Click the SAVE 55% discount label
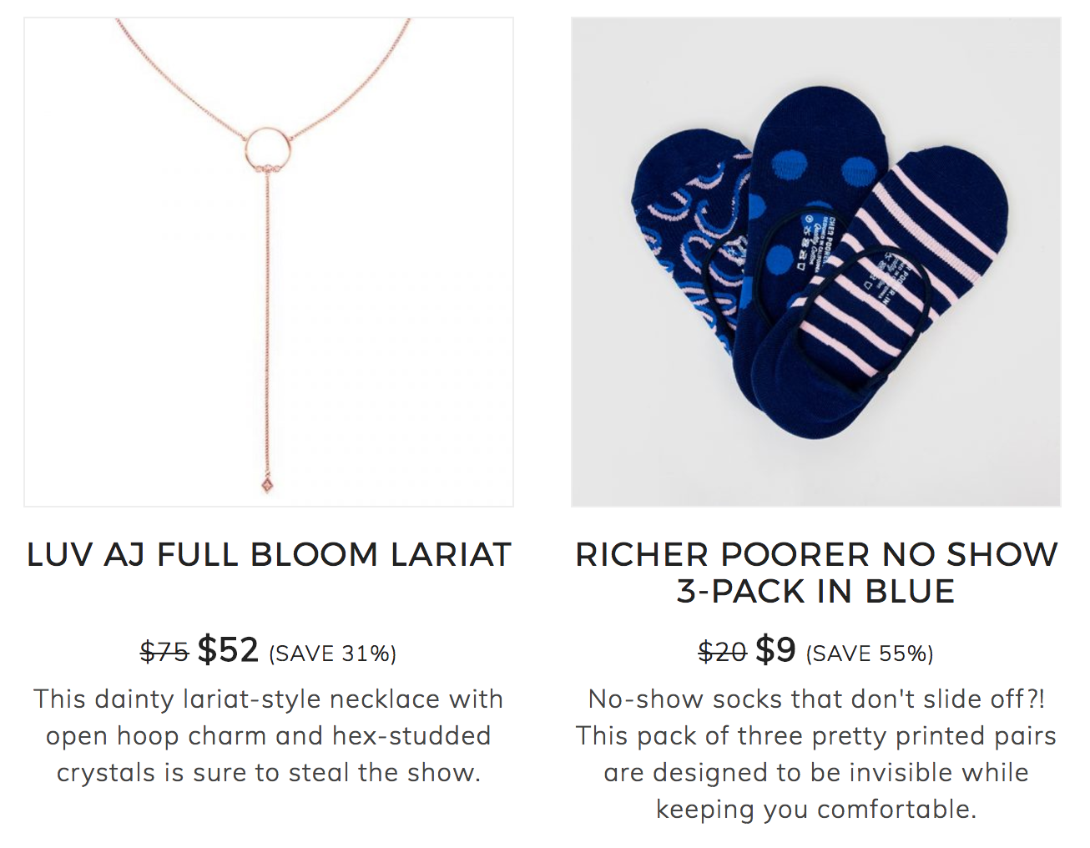This screenshot has width=1090, height=848. [x=870, y=653]
